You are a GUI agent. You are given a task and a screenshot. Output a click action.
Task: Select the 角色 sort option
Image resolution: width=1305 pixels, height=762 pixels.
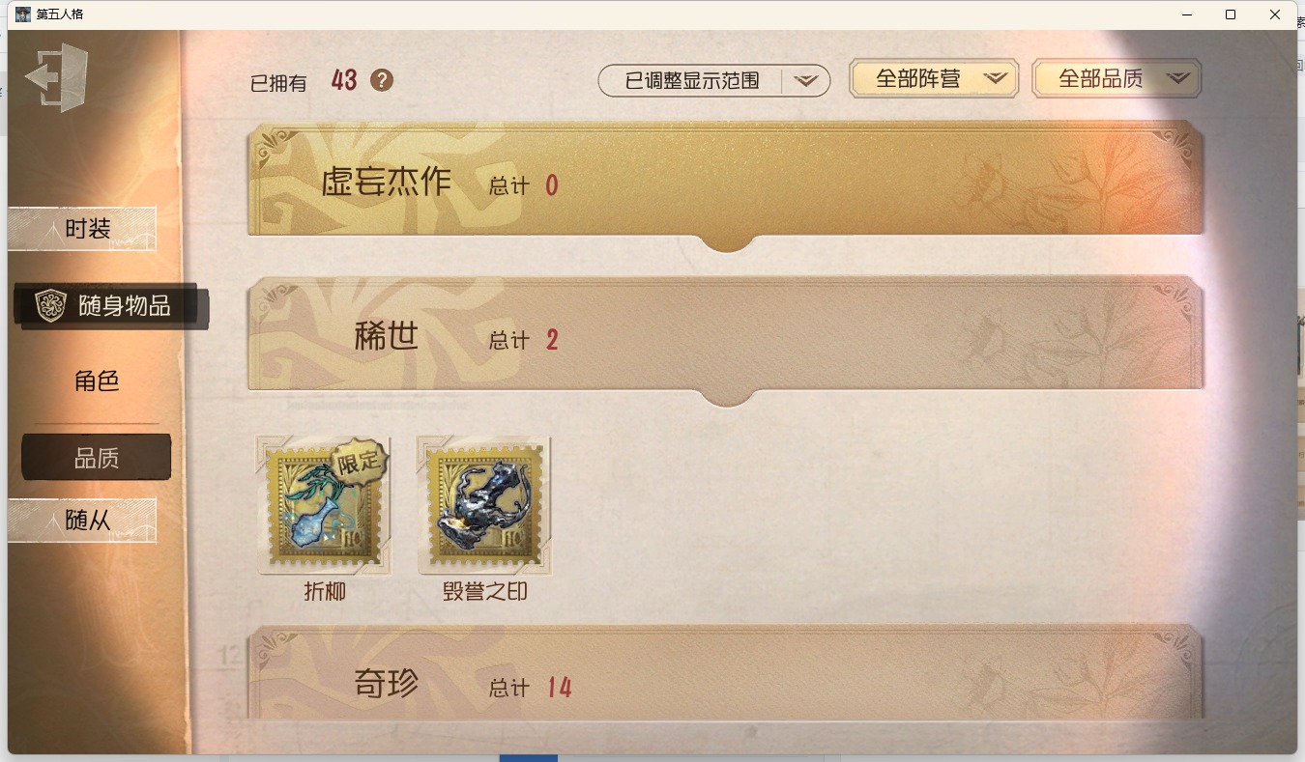[x=97, y=381]
